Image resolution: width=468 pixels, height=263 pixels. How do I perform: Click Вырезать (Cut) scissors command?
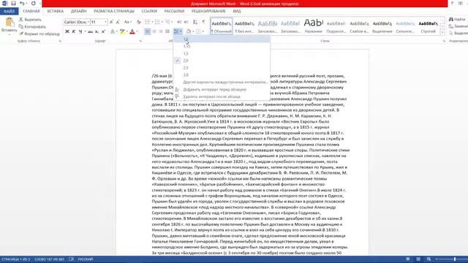click(x=30, y=20)
